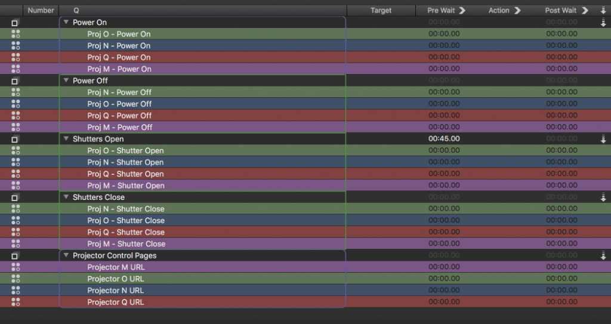Viewport: 611px width, 324px height.
Task: Select the 00:45.00 pre wait value
Action: click(444, 138)
